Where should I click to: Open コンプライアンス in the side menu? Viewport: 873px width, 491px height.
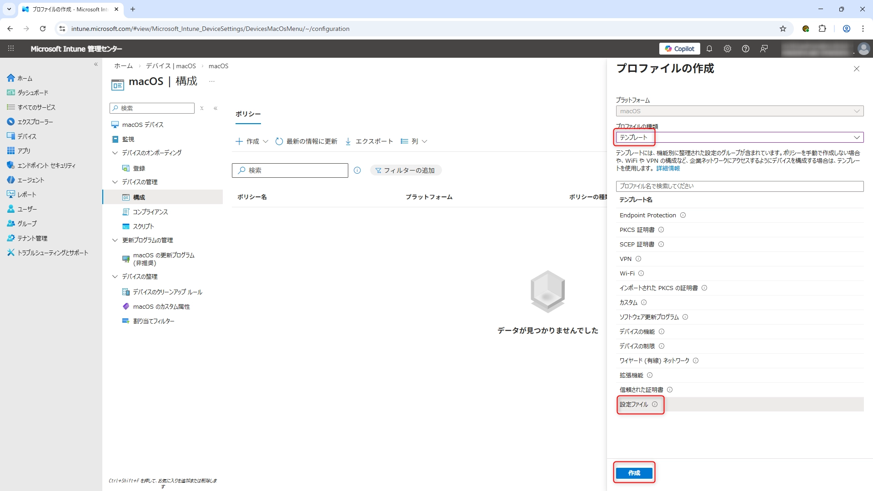[x=150, y=212]
